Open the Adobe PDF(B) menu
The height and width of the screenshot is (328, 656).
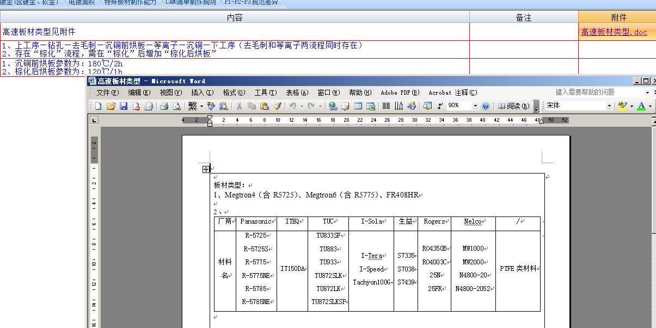[x=400, y=92]
